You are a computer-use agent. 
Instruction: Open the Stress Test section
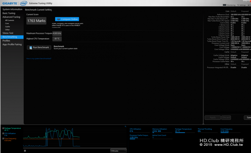point(8,33)
